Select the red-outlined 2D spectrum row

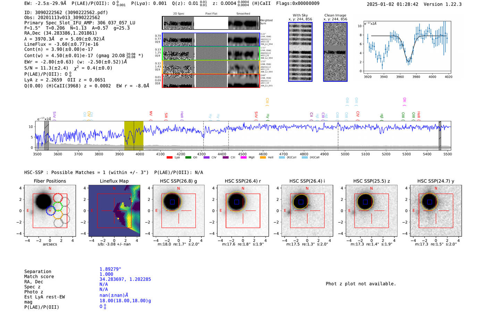[x=211, y=81]
